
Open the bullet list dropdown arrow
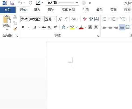coord(109,19)
